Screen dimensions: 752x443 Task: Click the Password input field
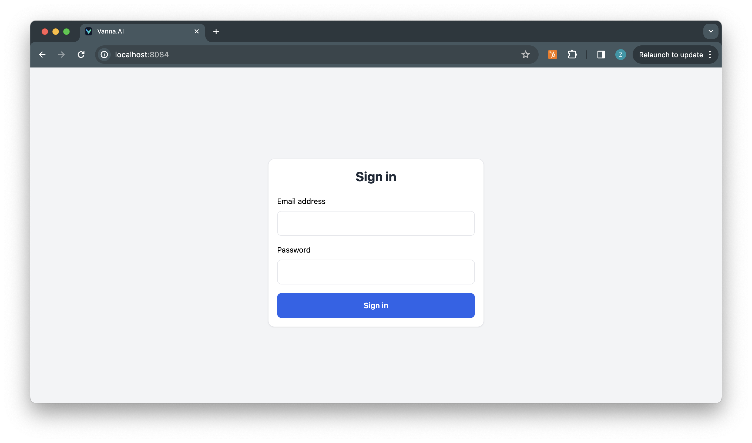click(x=375, y=271)
